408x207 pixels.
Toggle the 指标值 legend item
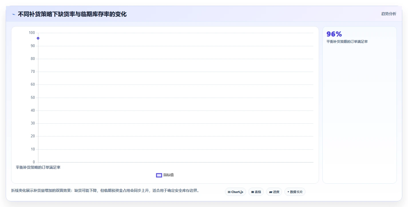pos(165,175)
